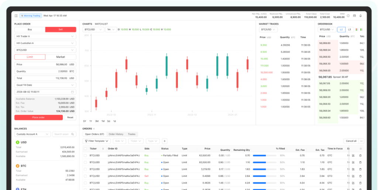The image size is (378, 190).
Task: Collapse the sidebar with the menu icon
Action: pos(16,16)
